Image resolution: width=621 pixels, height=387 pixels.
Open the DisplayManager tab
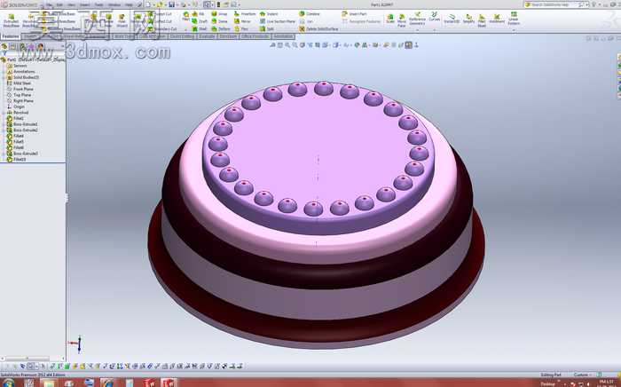point(41,46)
